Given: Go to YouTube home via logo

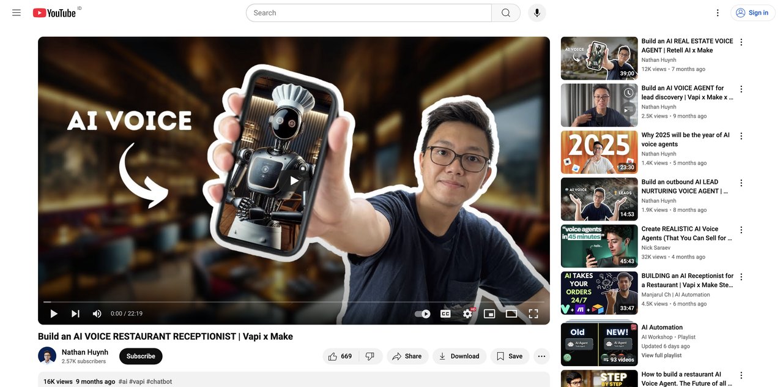Looking at the screenshot, I should click(54, 13).
